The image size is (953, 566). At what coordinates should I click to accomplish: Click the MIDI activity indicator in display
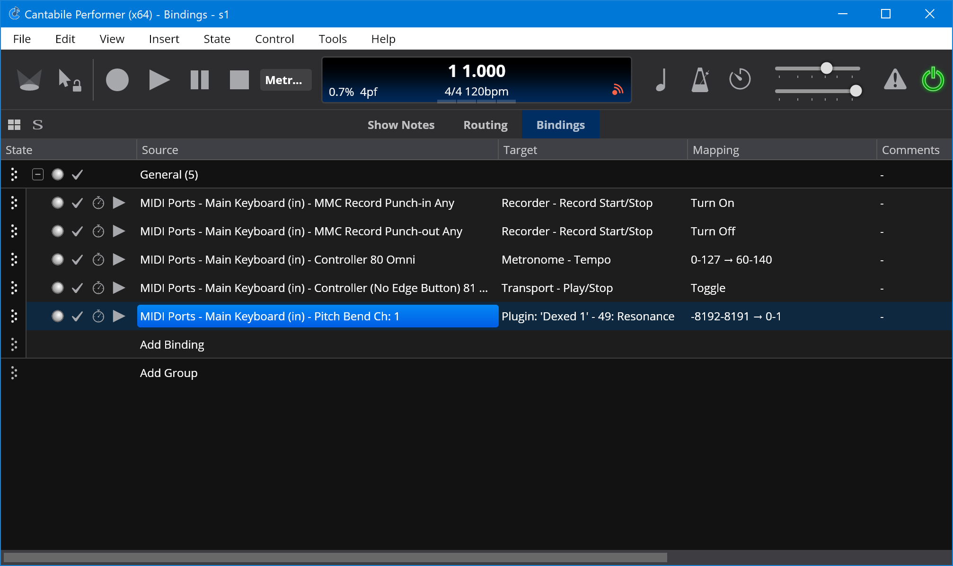coord(618,89)
